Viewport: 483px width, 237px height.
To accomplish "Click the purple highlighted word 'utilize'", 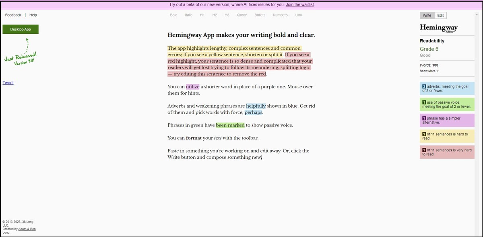I will 192,86.
